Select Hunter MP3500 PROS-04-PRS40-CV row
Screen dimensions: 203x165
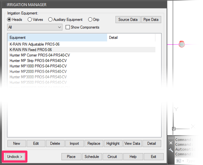(82, 82)
